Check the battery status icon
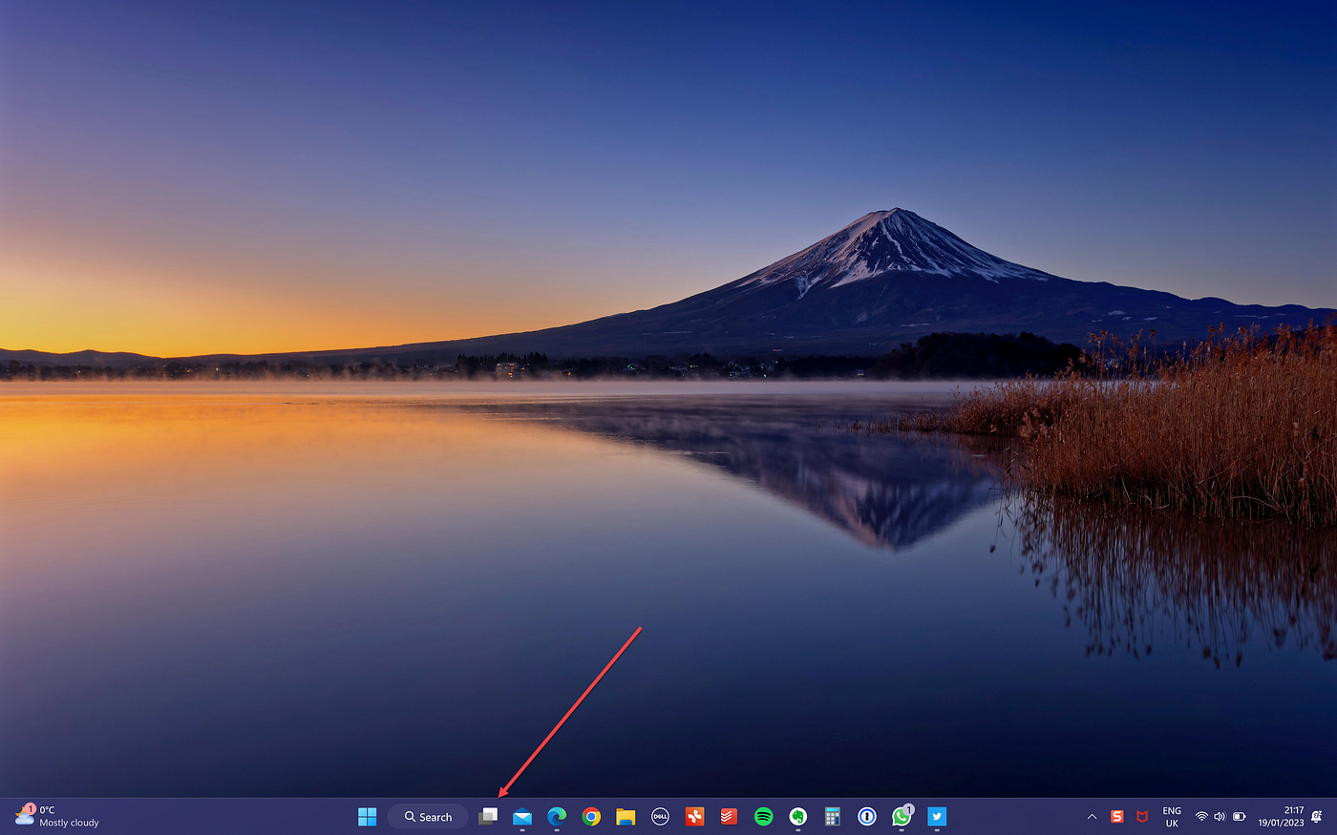Screen dimensions: 1337x835 tap(1240, 817)
